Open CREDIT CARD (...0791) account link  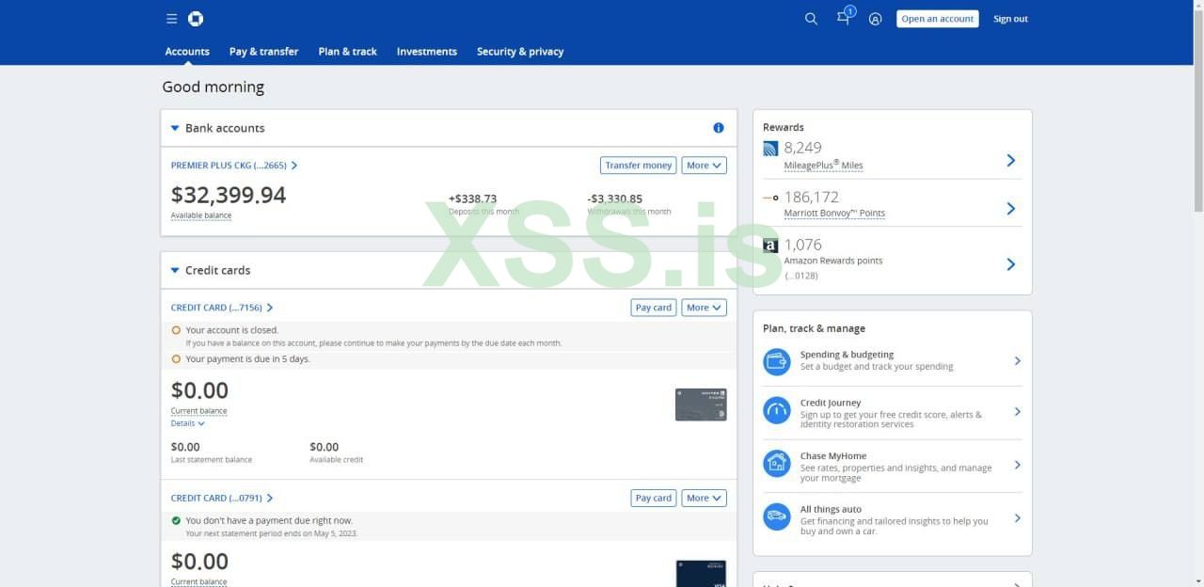pos(222,498)
